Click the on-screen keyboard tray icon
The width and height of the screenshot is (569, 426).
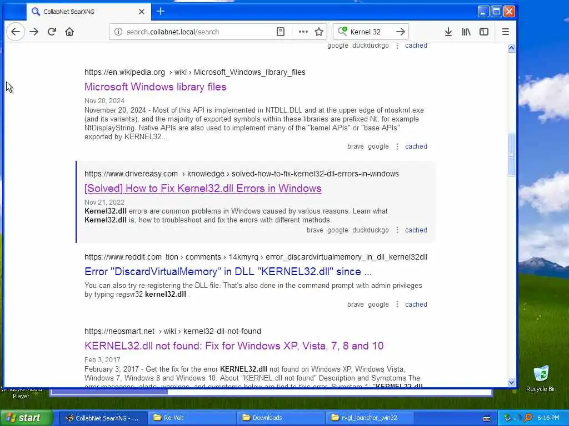click(x=487, y=418)
